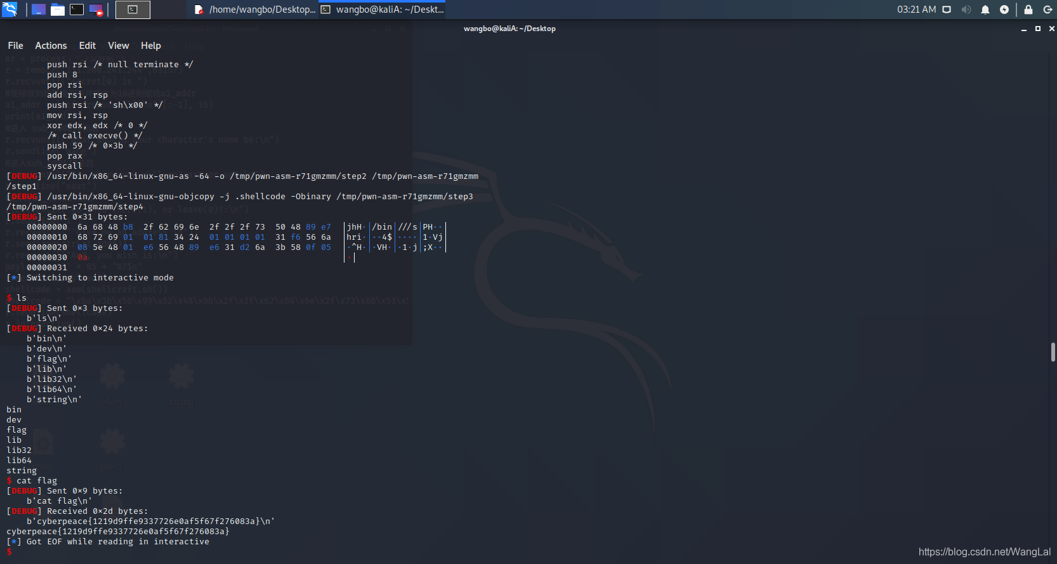Screen dimensions: 1057x564
Task: Click the 'push 59 /* 0x3b */' line
Action: click(x=92, y=146)
